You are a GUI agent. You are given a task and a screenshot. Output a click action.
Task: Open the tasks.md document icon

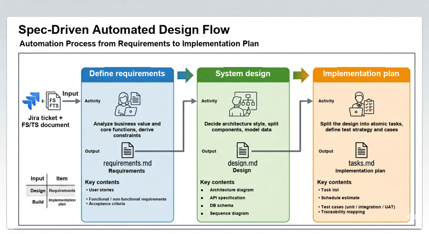pyautogui.click(x=362, y=150)
